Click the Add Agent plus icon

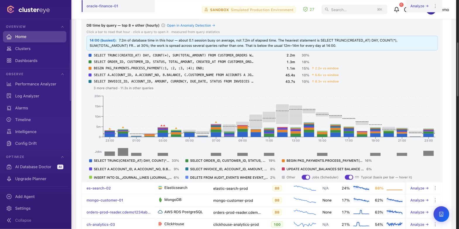tap(9, 197)
